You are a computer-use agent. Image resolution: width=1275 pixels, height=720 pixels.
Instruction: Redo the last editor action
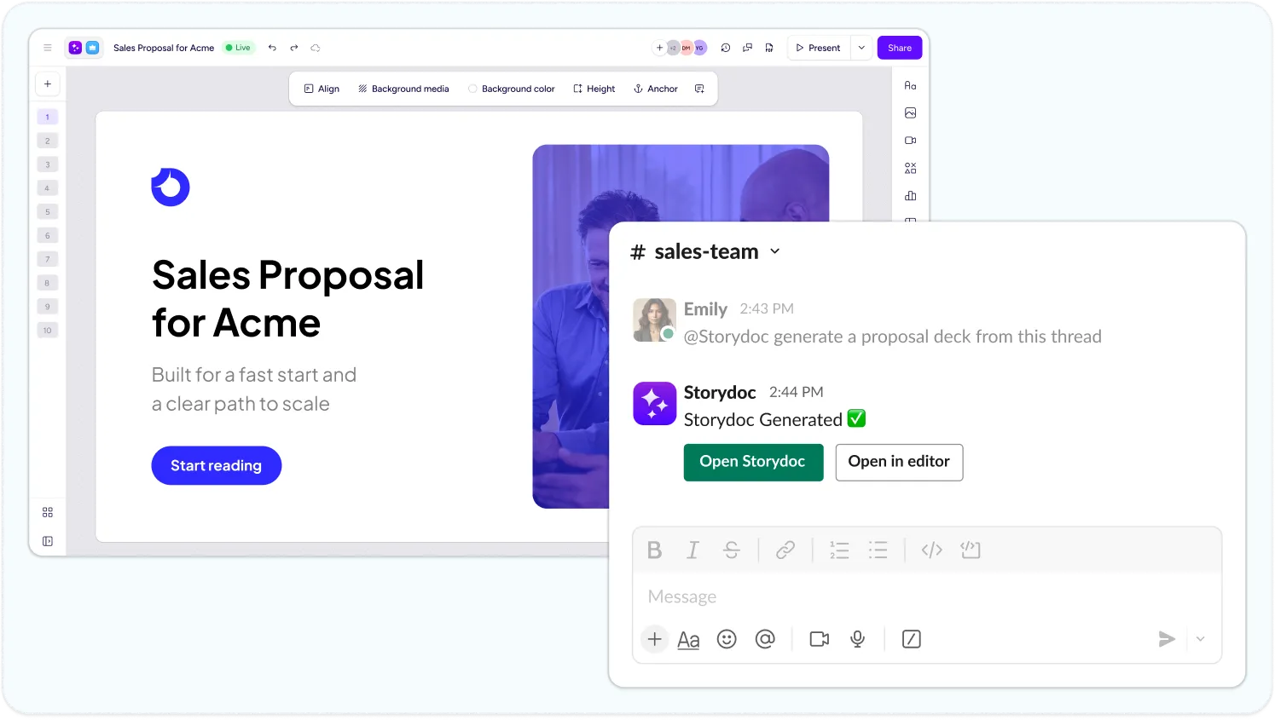(x=293, y=48)
